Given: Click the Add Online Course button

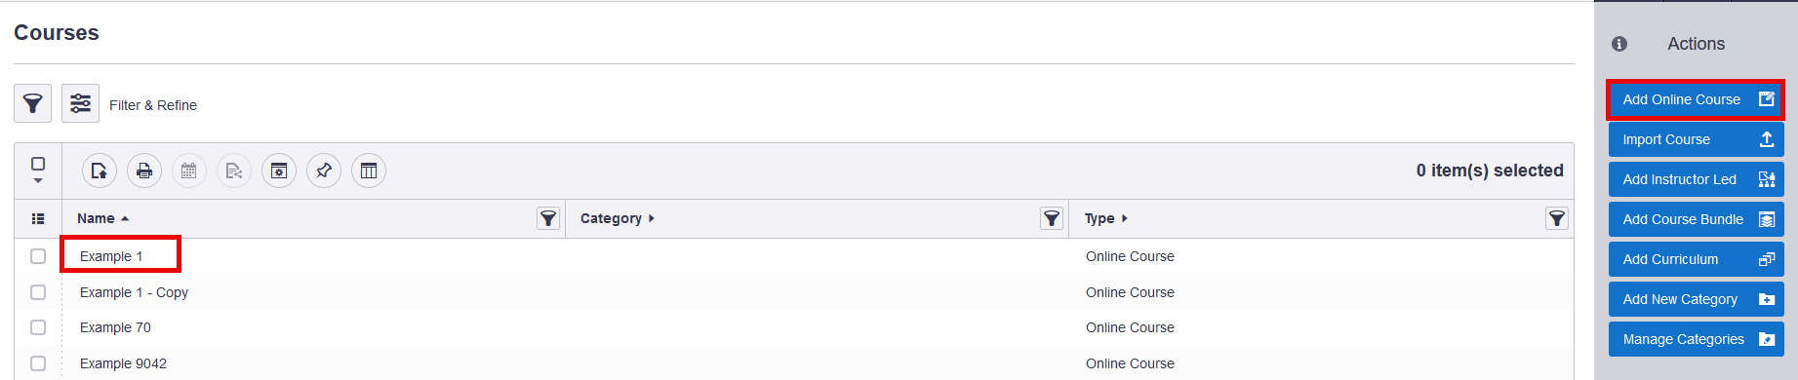Looking at the screenshot, I should coord(1696,99).
